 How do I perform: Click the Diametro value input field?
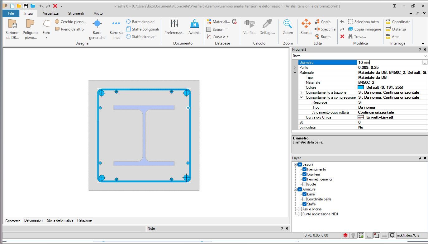point(389,63)
